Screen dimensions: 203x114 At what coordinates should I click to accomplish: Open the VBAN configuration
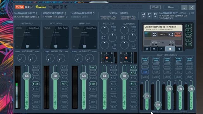[155, 7]
